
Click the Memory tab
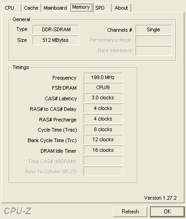pyautogui.click(x=81, y=7)
